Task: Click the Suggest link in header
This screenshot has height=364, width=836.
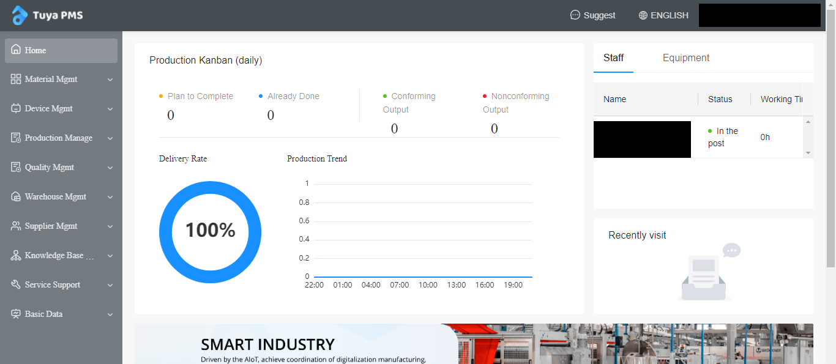Action: point(599,15)
